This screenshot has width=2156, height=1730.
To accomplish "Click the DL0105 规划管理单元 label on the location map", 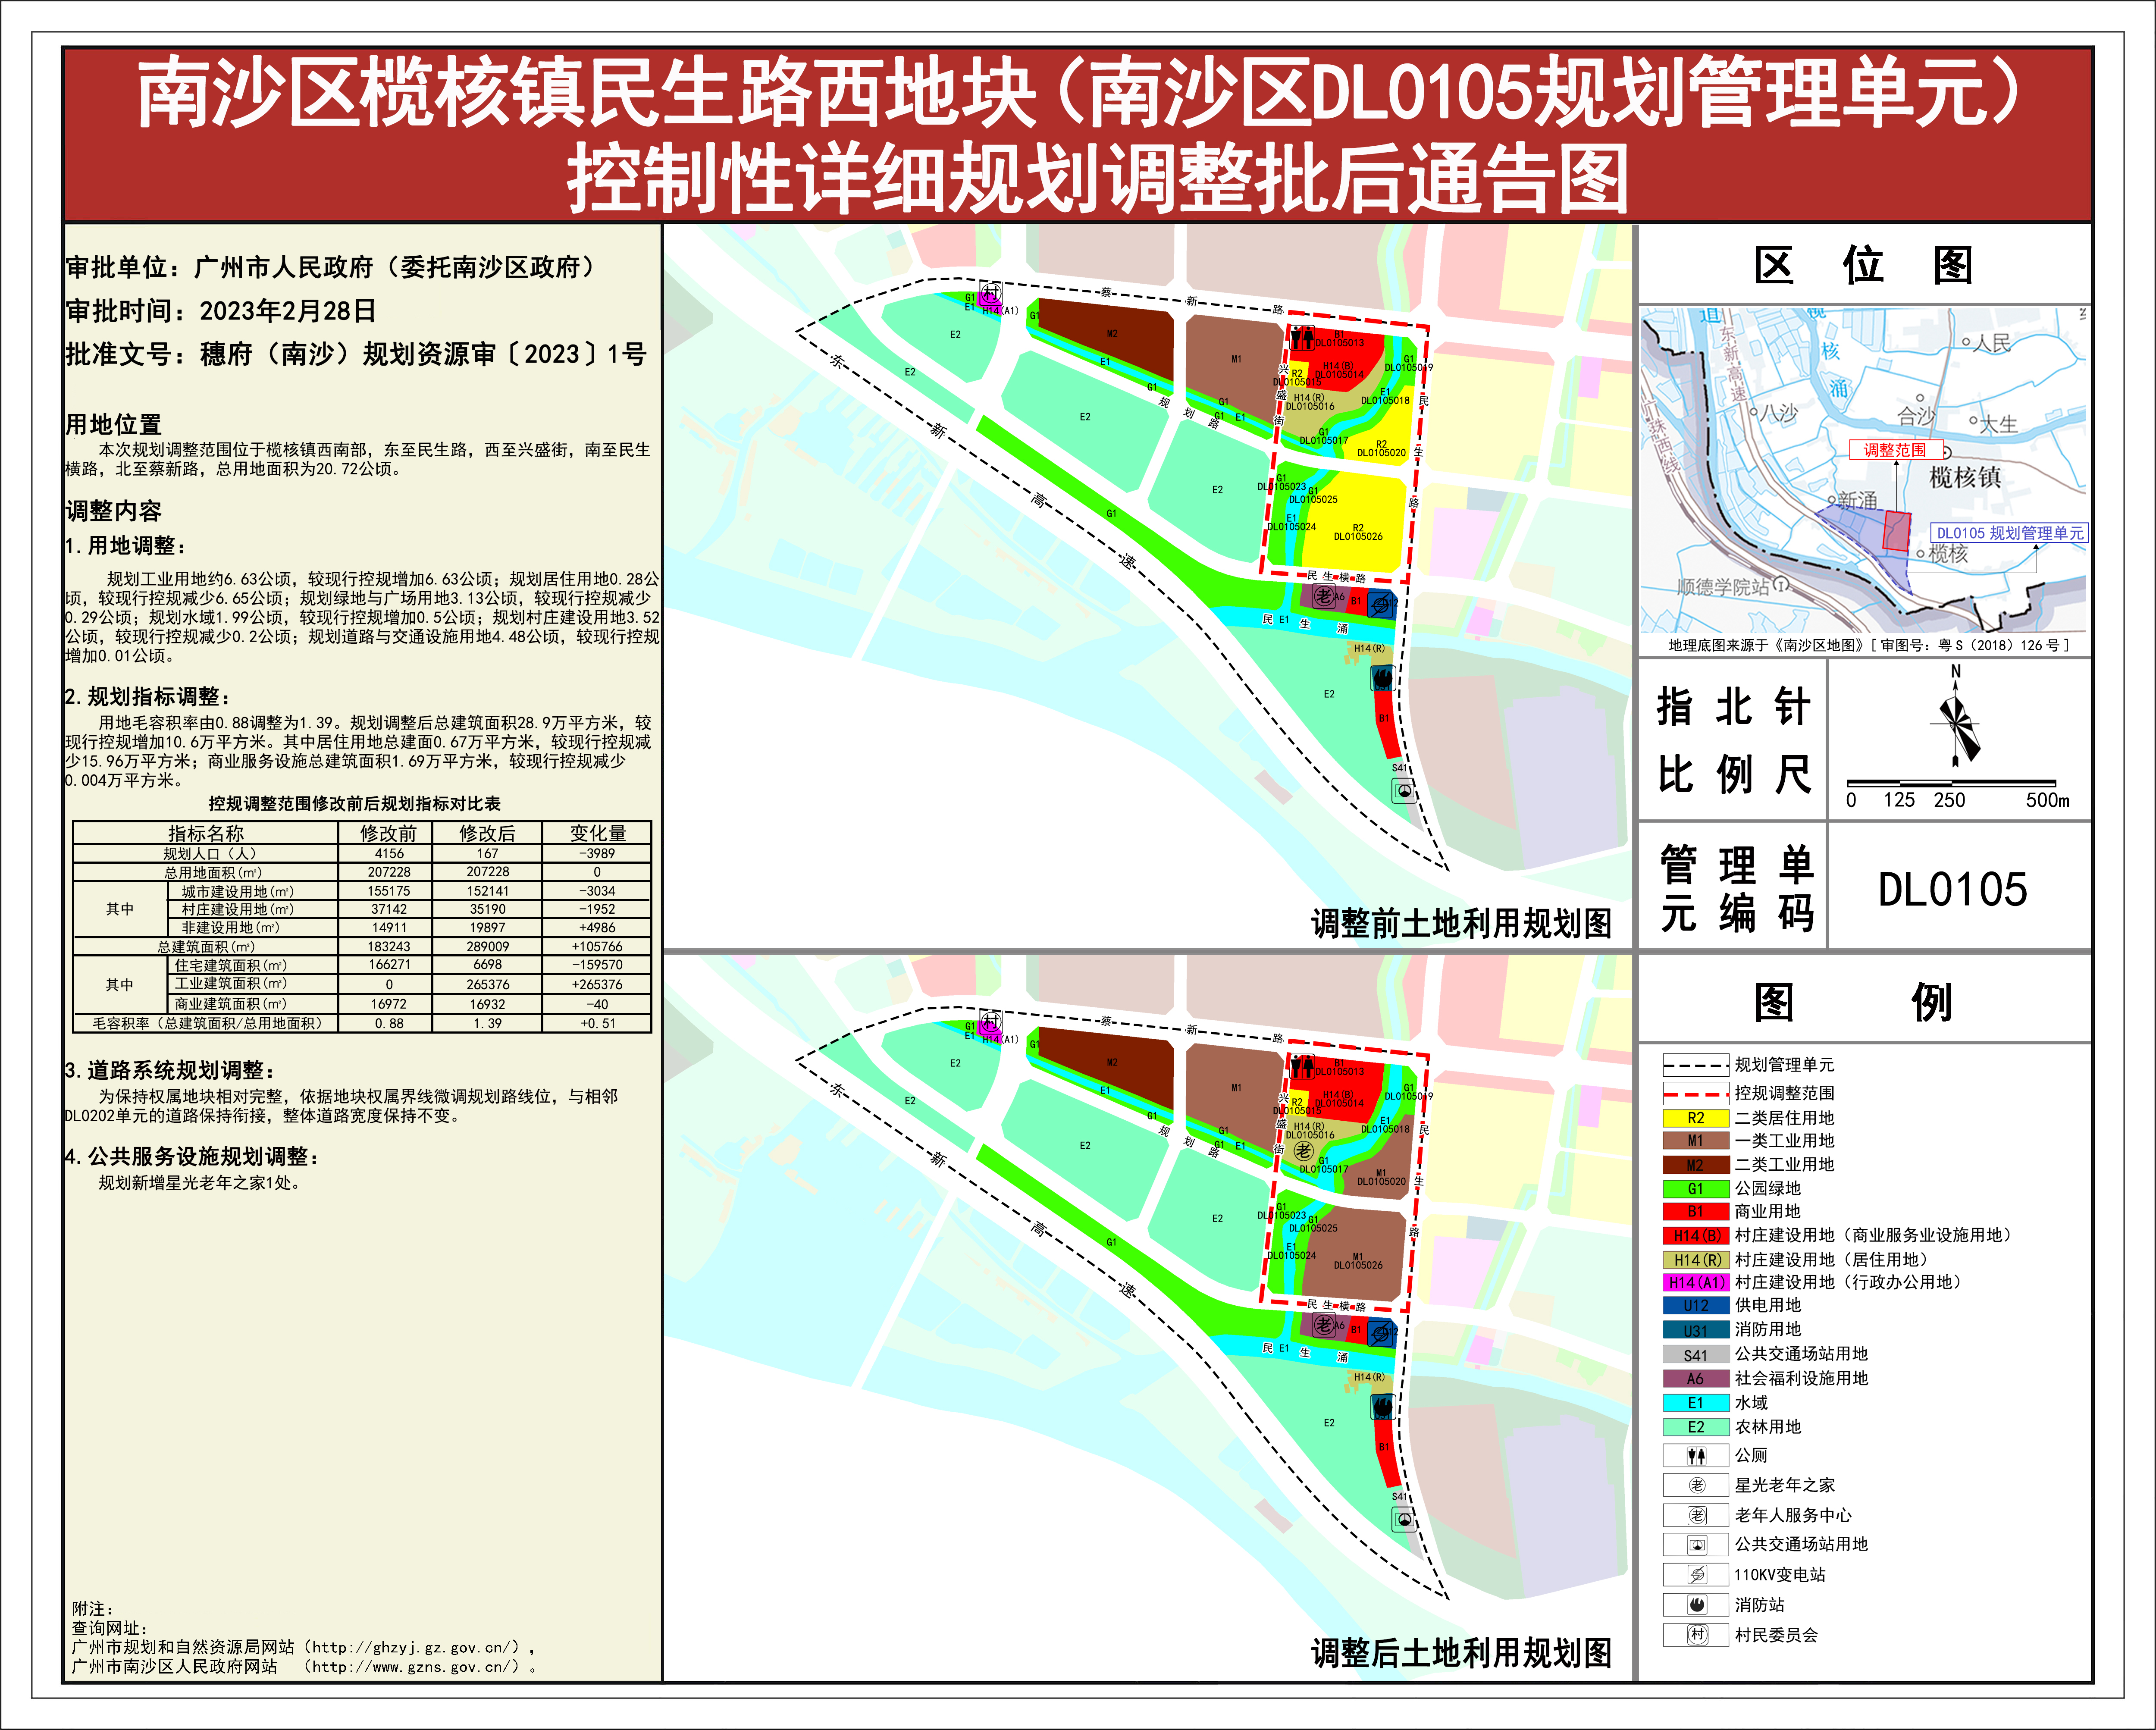I will pyautogui.click(x=2010, y=533).
